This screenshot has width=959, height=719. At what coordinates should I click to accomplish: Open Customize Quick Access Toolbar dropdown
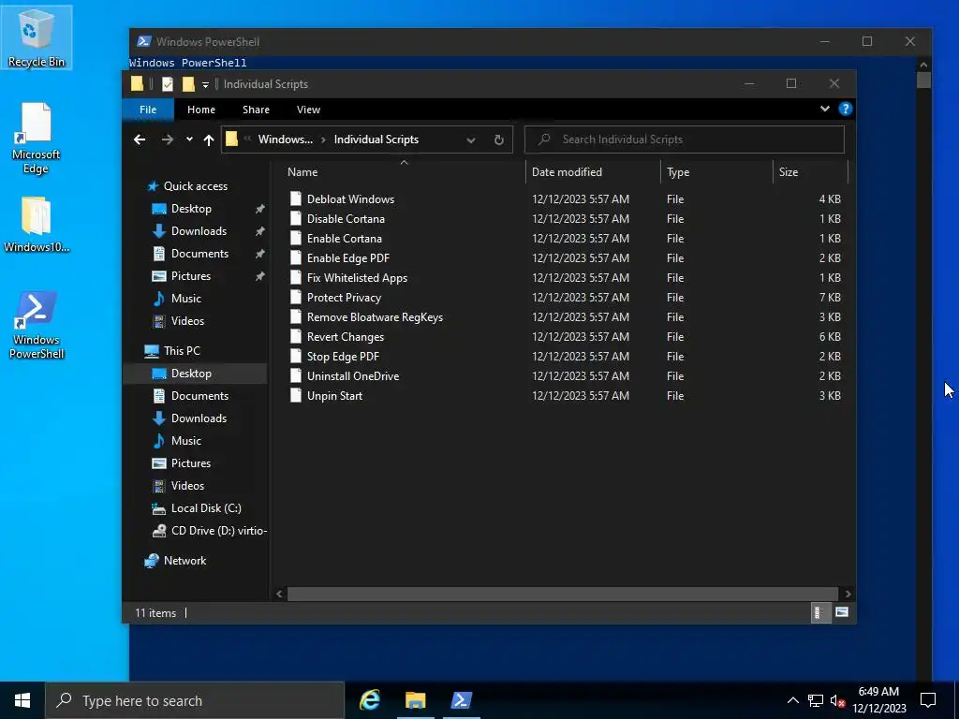click(x=205, y=85)
